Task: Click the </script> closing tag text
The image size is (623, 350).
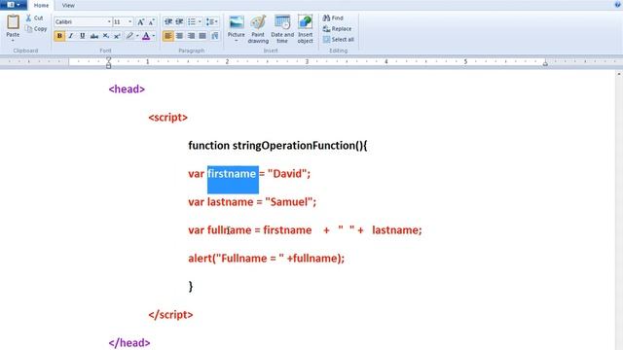Action: [171, 315]
